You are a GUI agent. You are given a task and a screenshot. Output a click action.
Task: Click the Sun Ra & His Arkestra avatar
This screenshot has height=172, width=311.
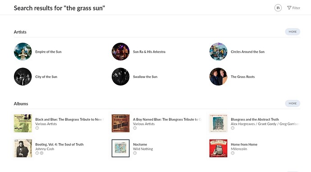tap(121, 51)
